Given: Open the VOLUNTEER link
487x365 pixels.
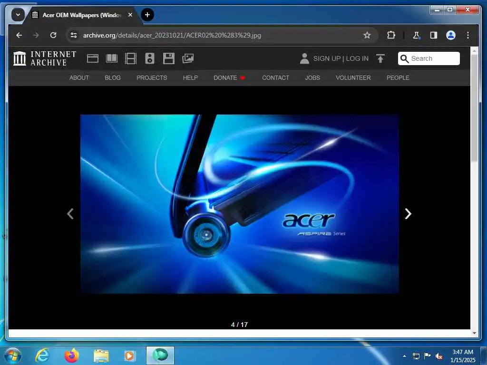Looking at the screenshot, I should click(x=353, y=78).
